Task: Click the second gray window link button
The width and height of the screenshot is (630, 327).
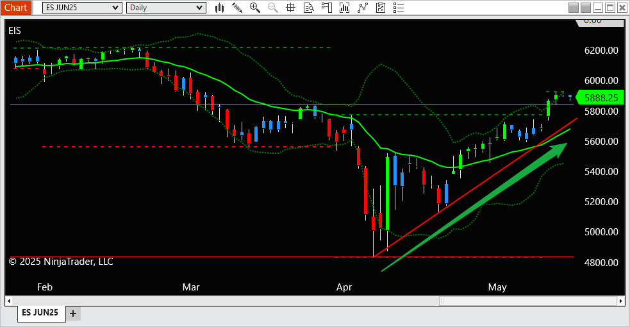Action: pyautogui.click(x=586, y=8)
